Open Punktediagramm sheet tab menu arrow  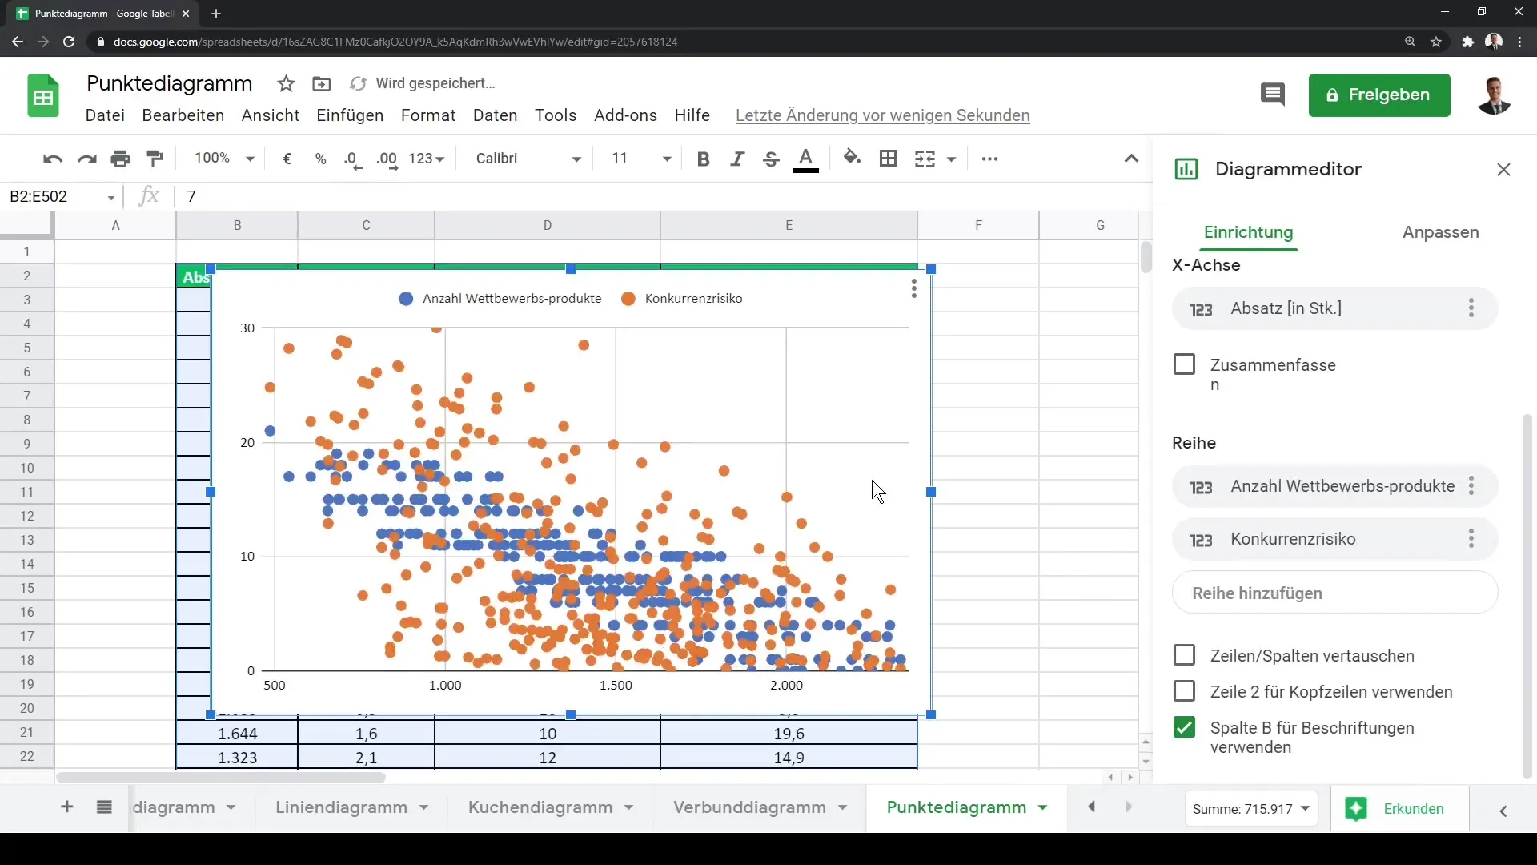[x=1042, y=808]
